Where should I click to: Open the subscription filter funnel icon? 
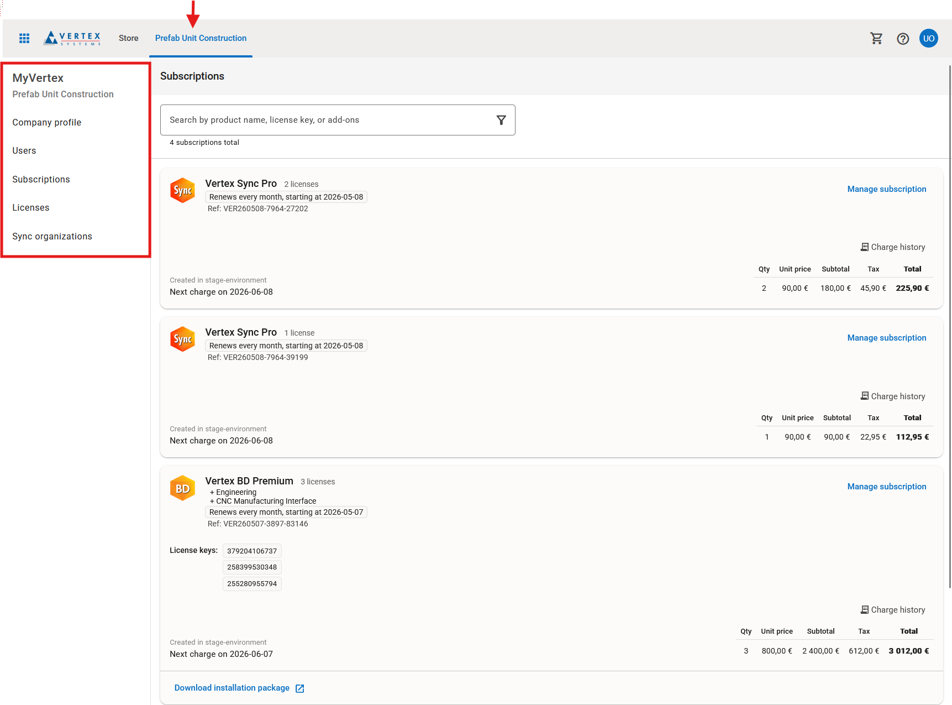[501, 120]
